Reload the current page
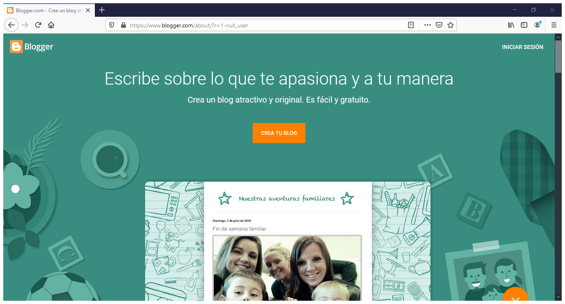Image resolution: width=565 pixels, height=304 pixels. (x=38, y=25)
